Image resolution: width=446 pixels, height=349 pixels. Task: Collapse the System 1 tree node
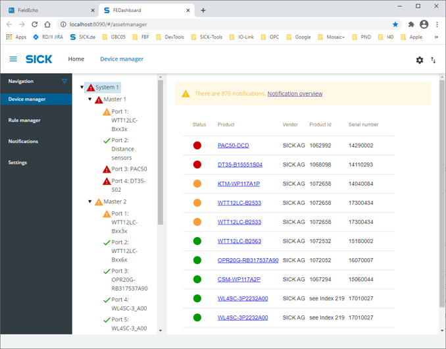(x=82, y=87)
